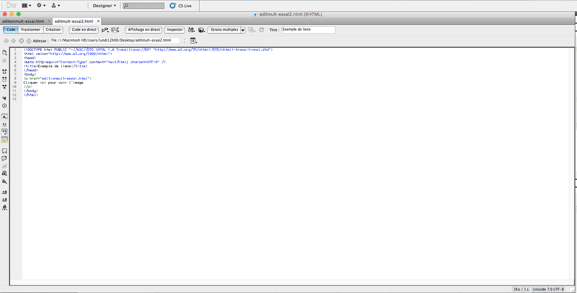Switch to the Fractionner view
Viewport: 577px width, 293px height.
click(x=31, y=30)
